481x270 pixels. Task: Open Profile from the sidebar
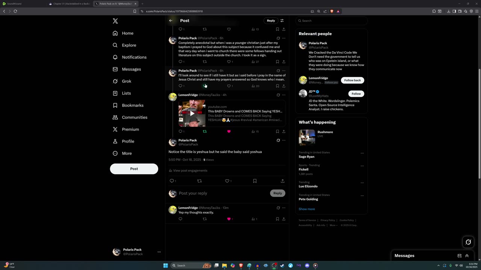pyautogui.click(x=123, y=141)
